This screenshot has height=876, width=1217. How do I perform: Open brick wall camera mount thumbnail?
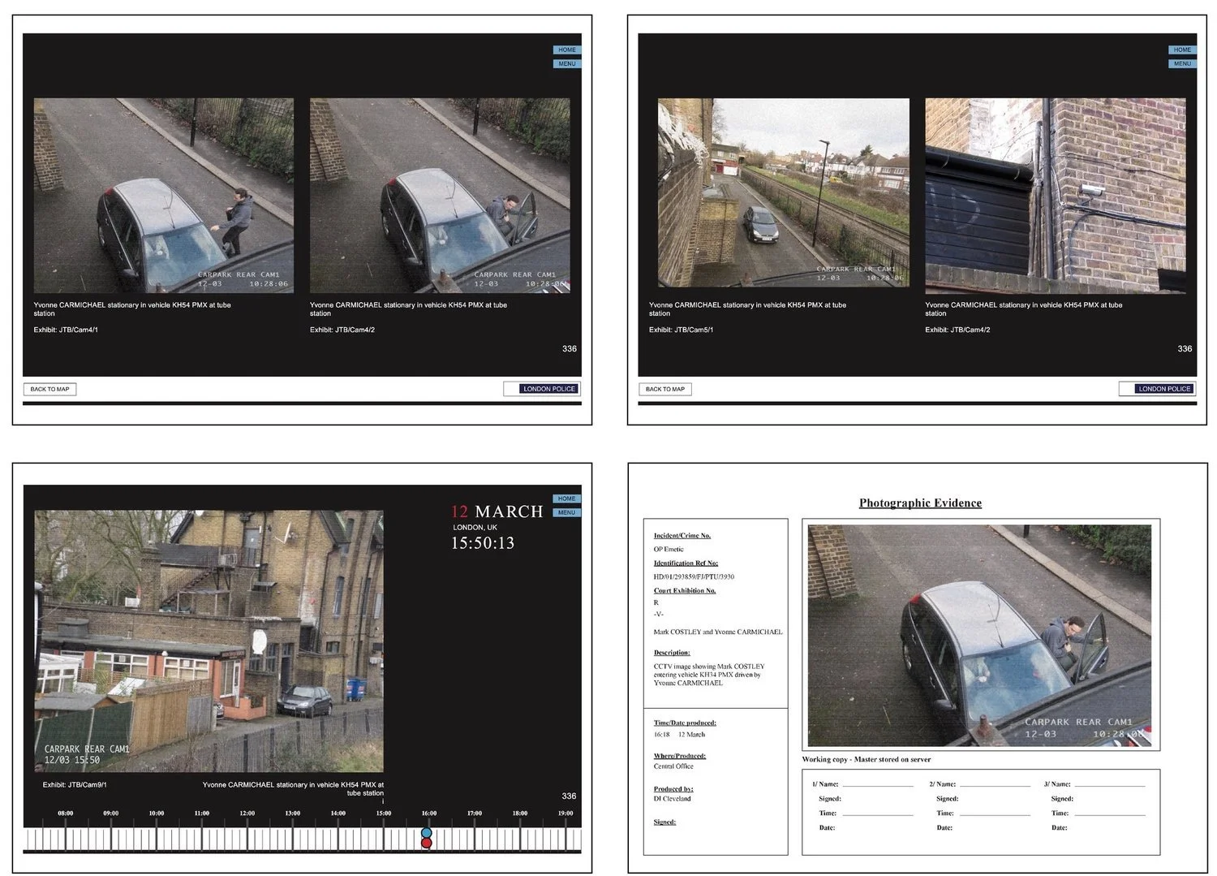(x=1056, y=196)
